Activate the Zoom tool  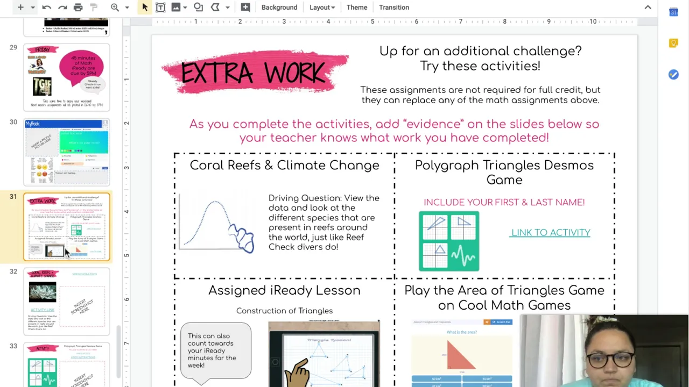point(115,8)
